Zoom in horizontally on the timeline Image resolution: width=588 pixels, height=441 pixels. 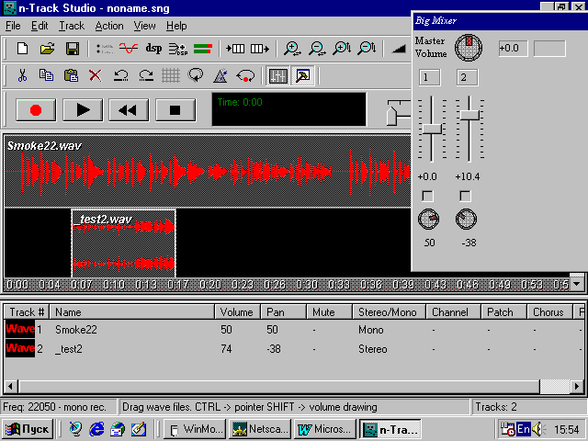[292, 49]
